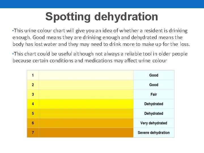
Task: Select the 'Fair' rating label
Action: coord(154,94)
